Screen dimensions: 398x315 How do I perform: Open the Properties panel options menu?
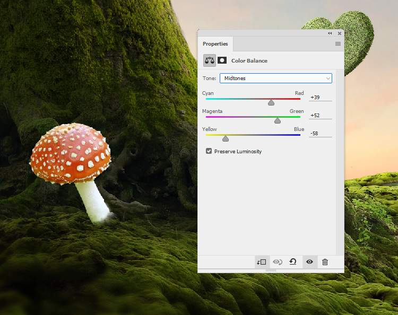pos(338,44)
